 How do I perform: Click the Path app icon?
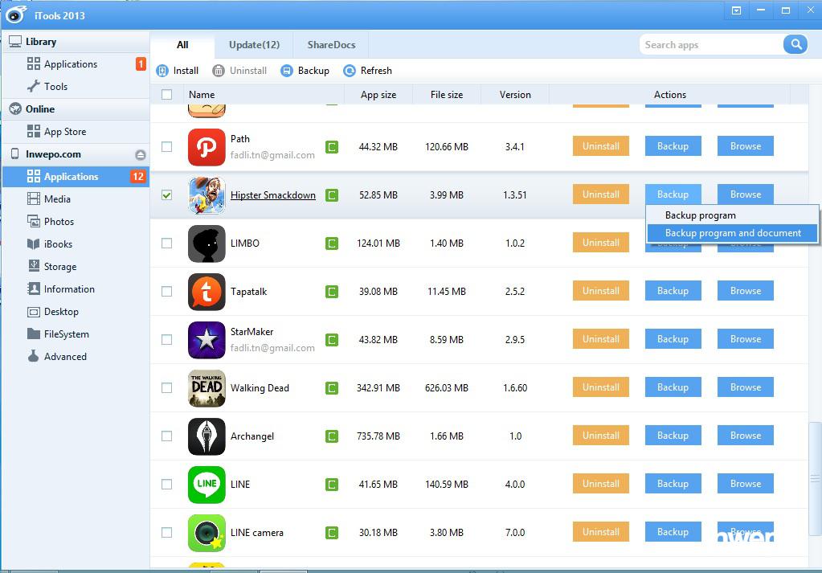207,147
